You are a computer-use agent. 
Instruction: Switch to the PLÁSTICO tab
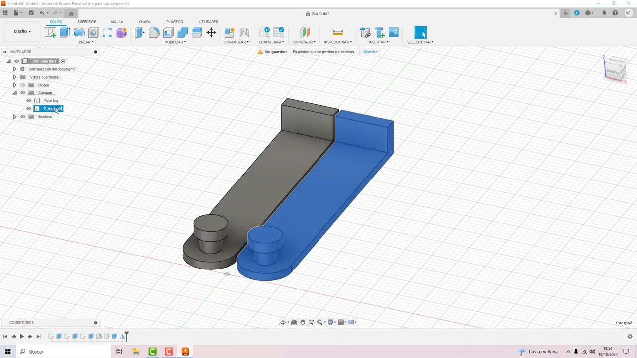[x=175, y=22]
